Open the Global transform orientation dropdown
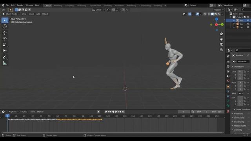251x141 pixels. [x=98, y=10]
